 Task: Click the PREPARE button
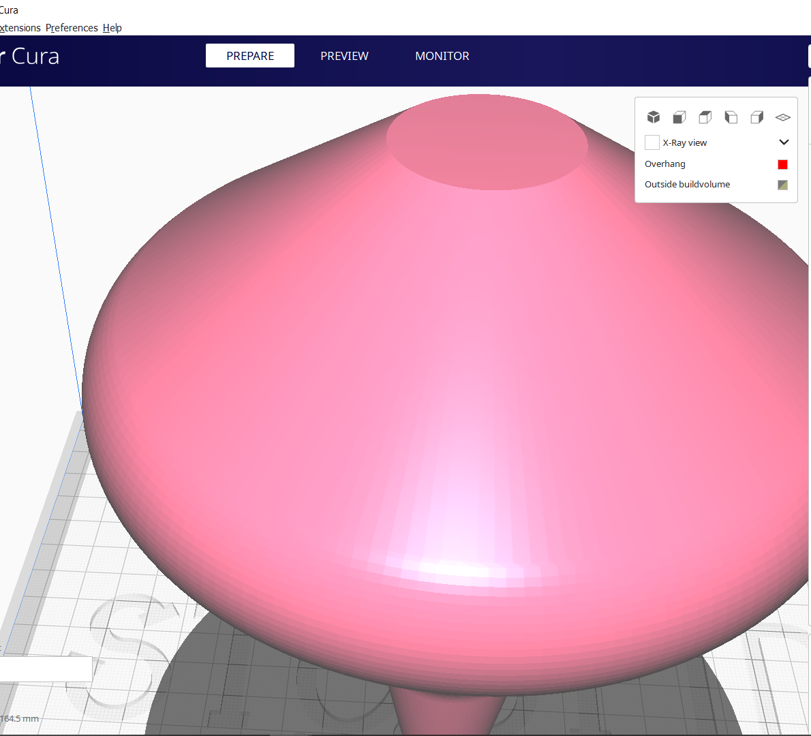(249, 55)
